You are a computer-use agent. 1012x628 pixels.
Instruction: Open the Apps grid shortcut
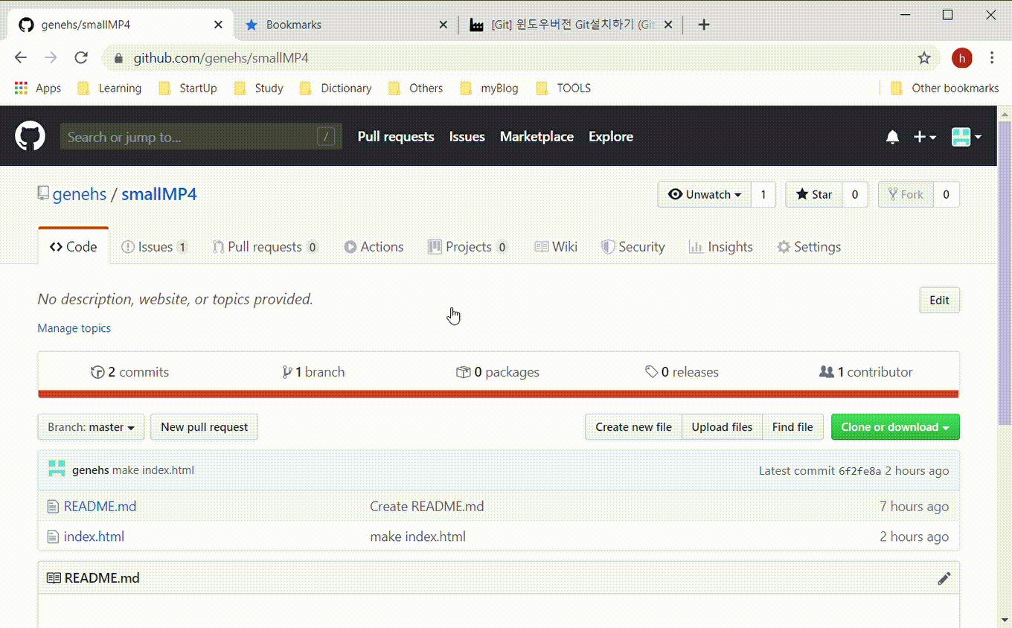(37, 88)
